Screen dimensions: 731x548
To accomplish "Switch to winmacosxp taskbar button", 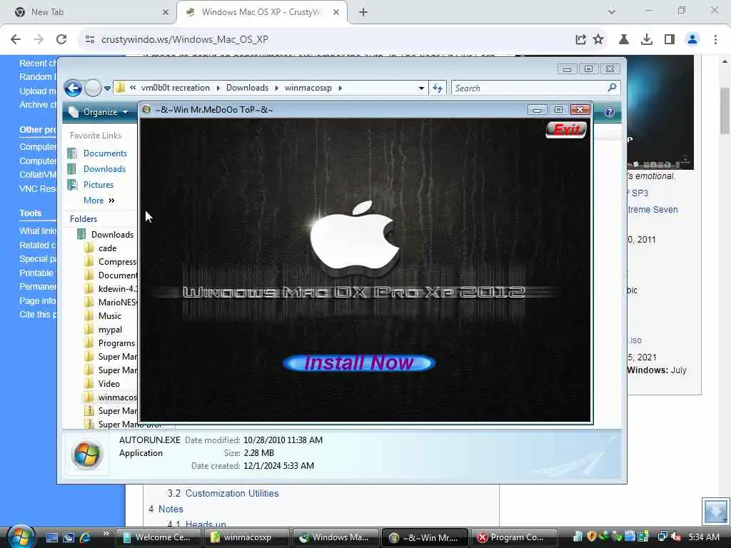I will click(x=246, y=538).
